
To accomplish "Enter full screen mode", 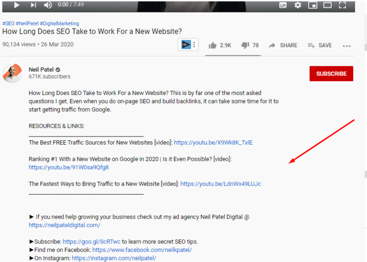I will [342, 5].
